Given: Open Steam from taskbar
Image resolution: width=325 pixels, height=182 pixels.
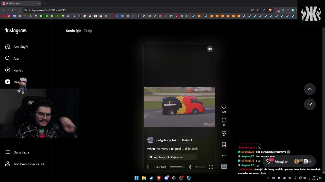Looking at the screenshot, I should point(151,178).
